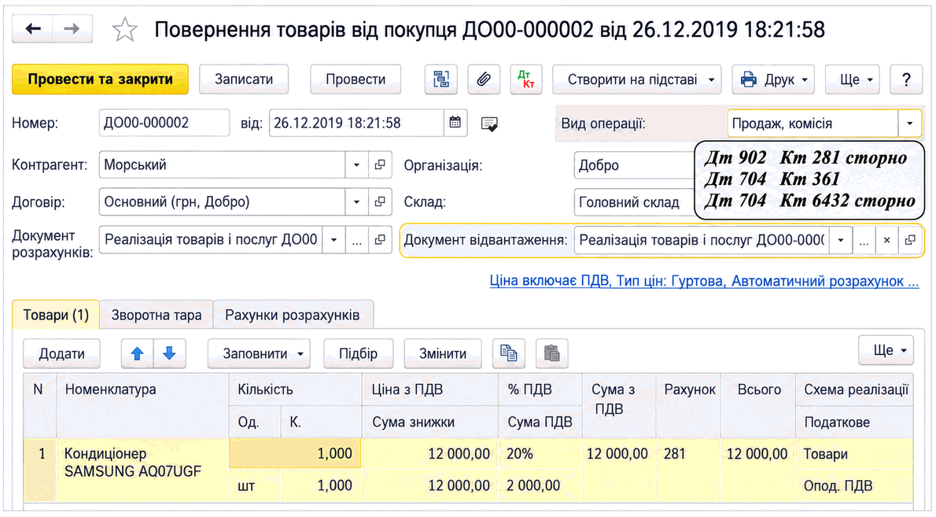Clear the Документ відвантаження field
This screenshot has height=517, width=936.
(x=887, y=240)
